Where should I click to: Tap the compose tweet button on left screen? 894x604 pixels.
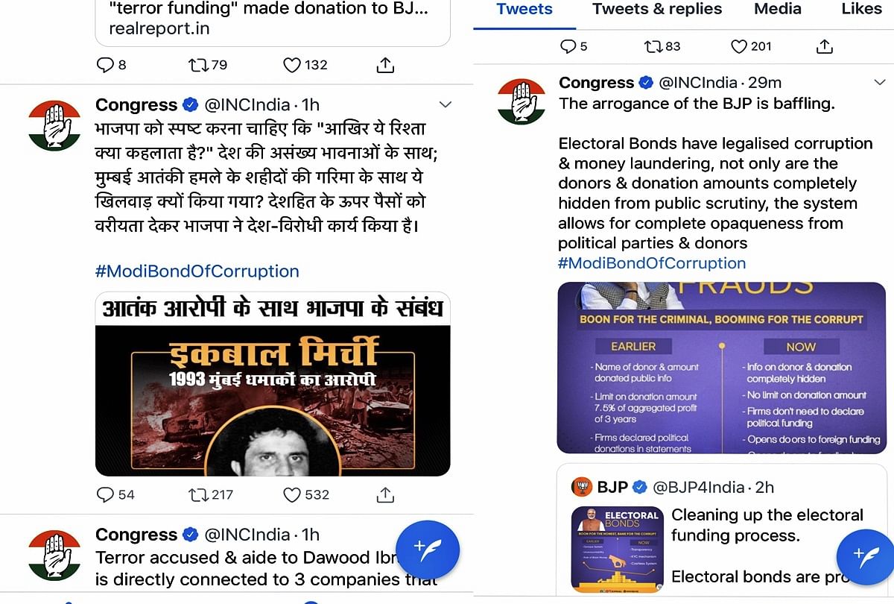428,551
